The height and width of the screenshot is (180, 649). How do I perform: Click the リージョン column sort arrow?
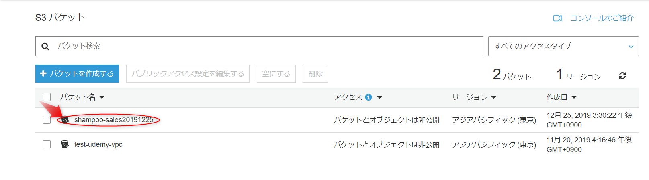[494, 97]
